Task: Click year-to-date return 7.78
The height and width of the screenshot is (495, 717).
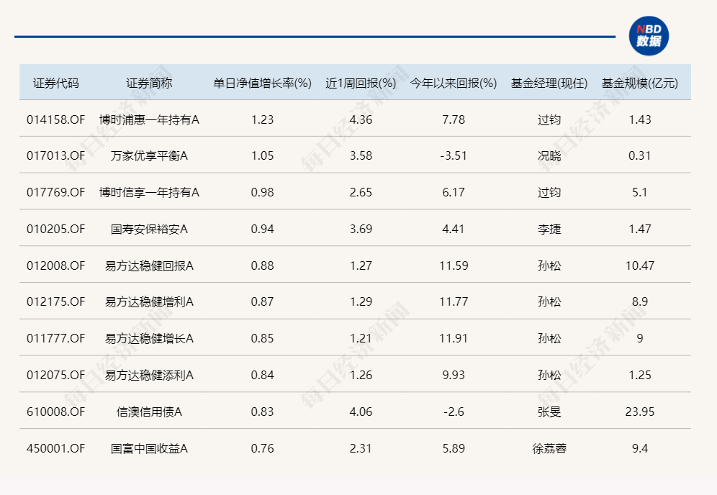Action: pos(454,119)
